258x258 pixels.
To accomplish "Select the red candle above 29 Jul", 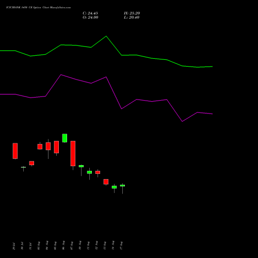I will point(15,151).
